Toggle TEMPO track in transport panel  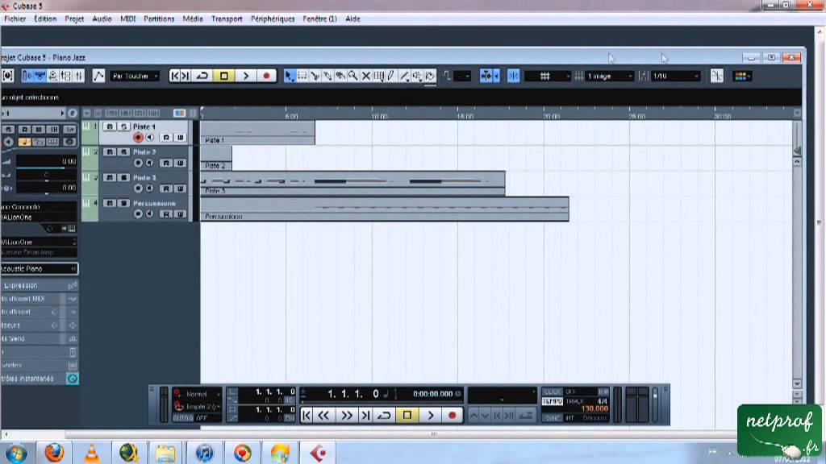pos(552,401)
